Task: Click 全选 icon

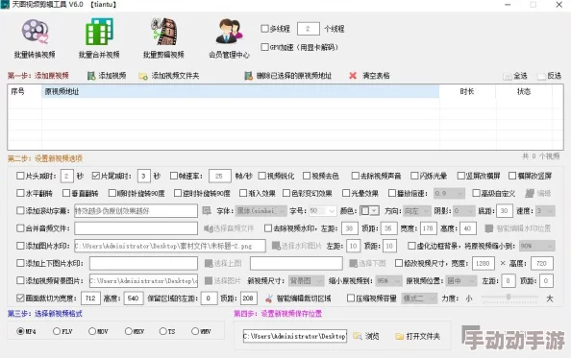Action: click(507, 76)
